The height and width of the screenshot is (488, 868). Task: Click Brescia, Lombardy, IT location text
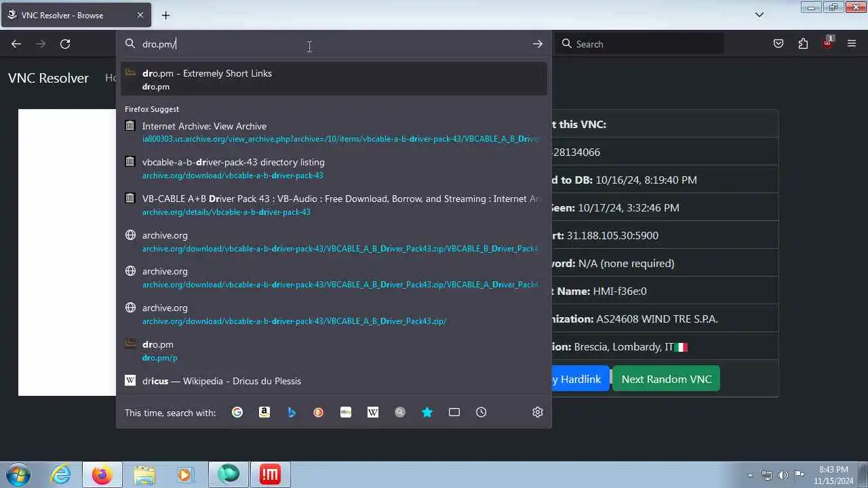(x=624, y=346)
